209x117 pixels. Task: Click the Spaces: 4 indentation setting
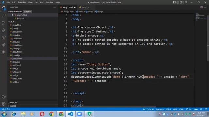160,109
